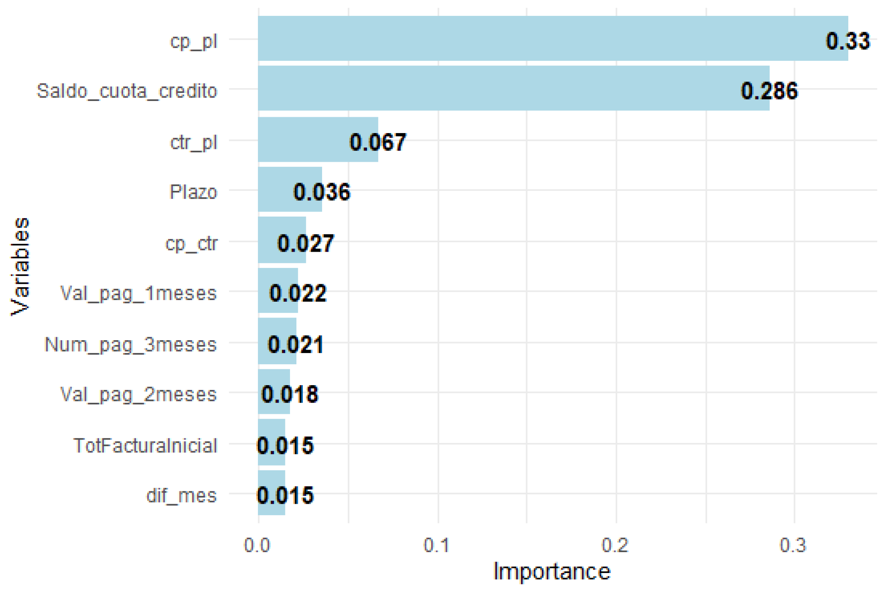894x597 pixels.
Task: Select the 0.2 tick on x-axis
Action: (x=615, y=546)
